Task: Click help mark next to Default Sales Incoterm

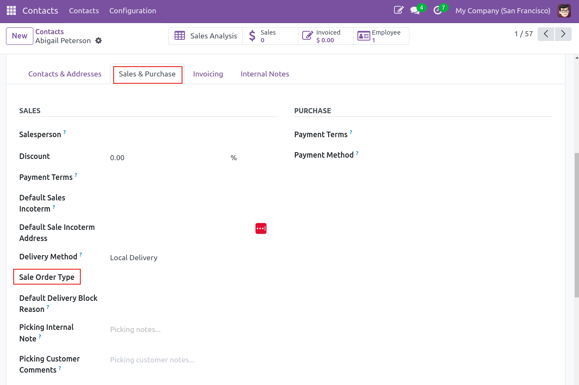Action: [54, 206]
